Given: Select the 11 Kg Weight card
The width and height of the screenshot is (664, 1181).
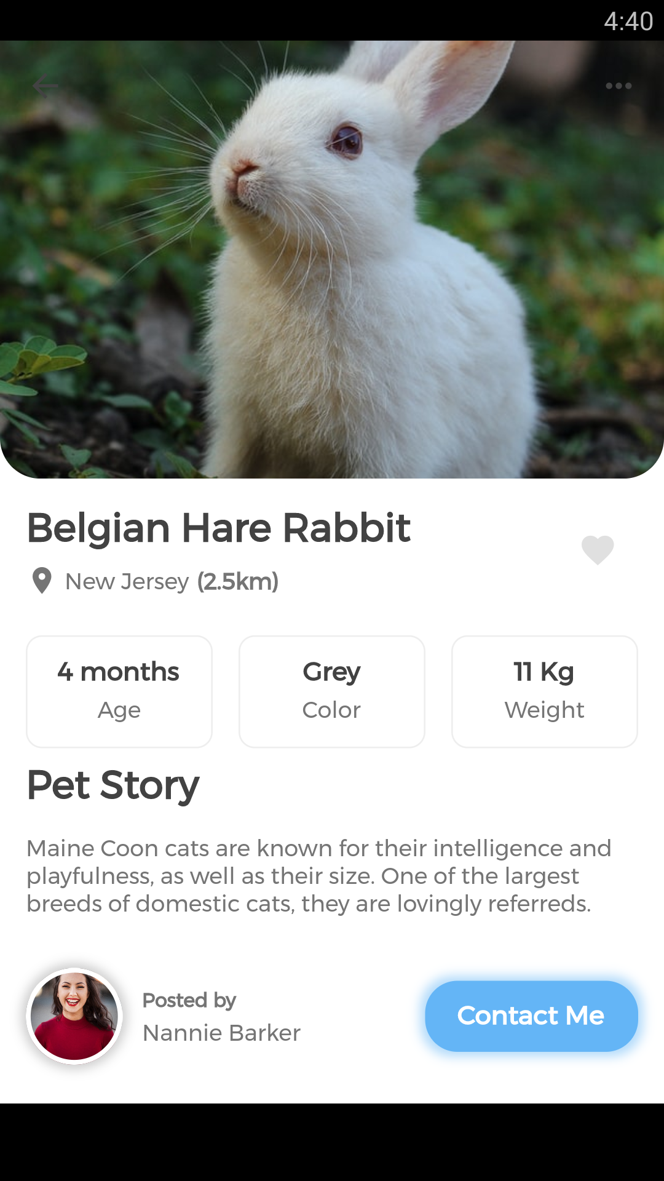Looking at the screenshot, I should pos(545,691).
